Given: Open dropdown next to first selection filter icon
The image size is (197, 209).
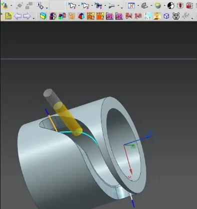Looking at the screenshot, I should tap(79, 6).
